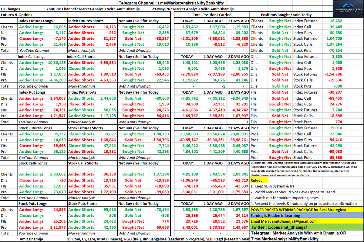Viewport: 364px width, 242px height.
Task: Click the Pro Put Longs value 1,71,541
Action: coord(57,116)
